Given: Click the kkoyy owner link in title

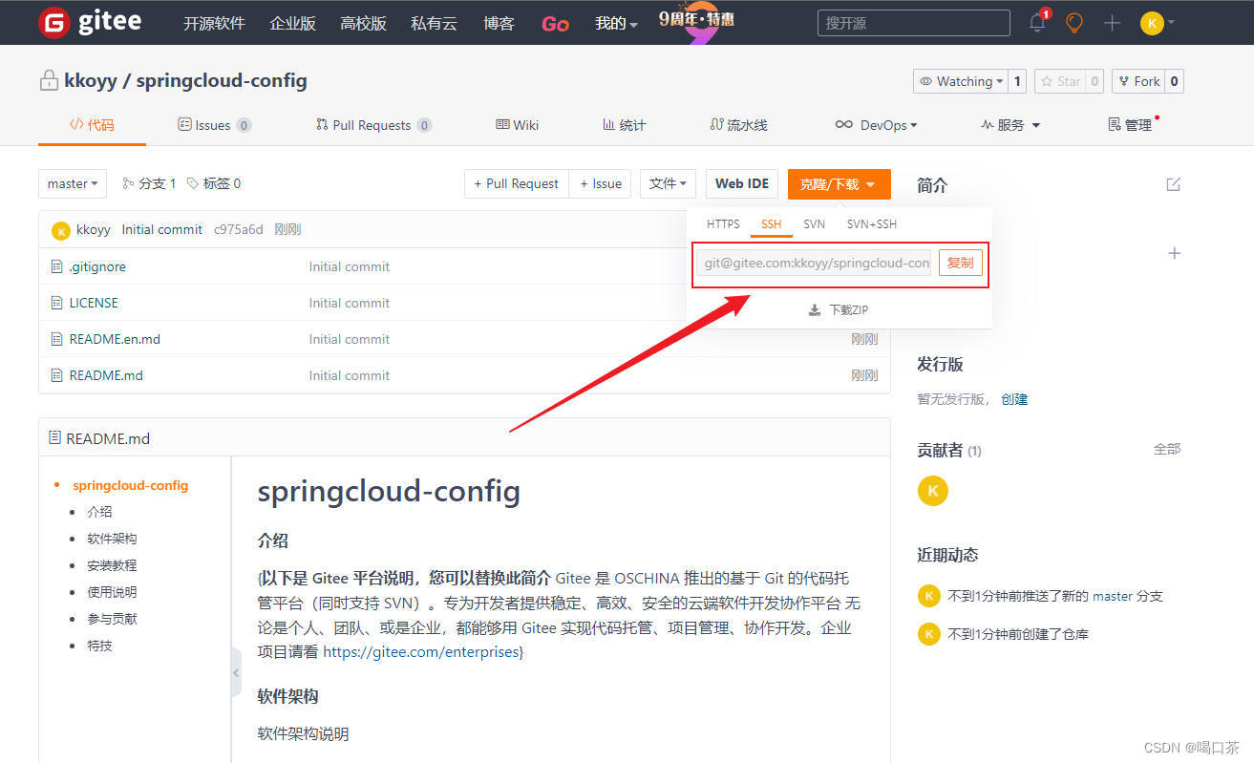Looking at the screenshot, I should [x=90, y=81].
